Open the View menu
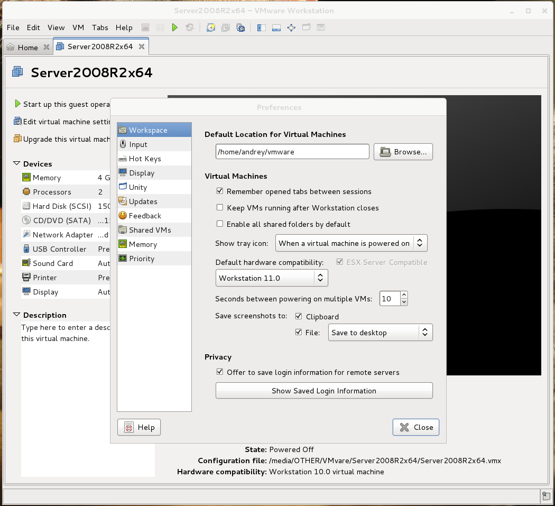Viewport: 555px width, 506px height. 56,27
